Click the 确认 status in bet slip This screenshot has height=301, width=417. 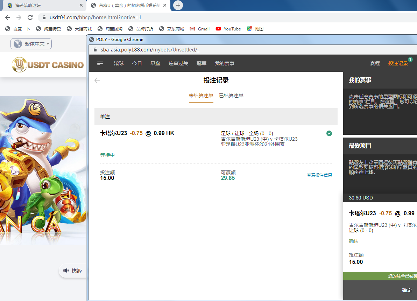coord(354,241)
